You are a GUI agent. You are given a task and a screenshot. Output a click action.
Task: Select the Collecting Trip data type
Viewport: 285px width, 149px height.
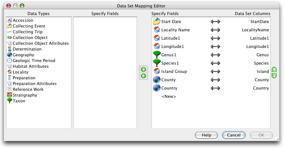click(27, 32)
